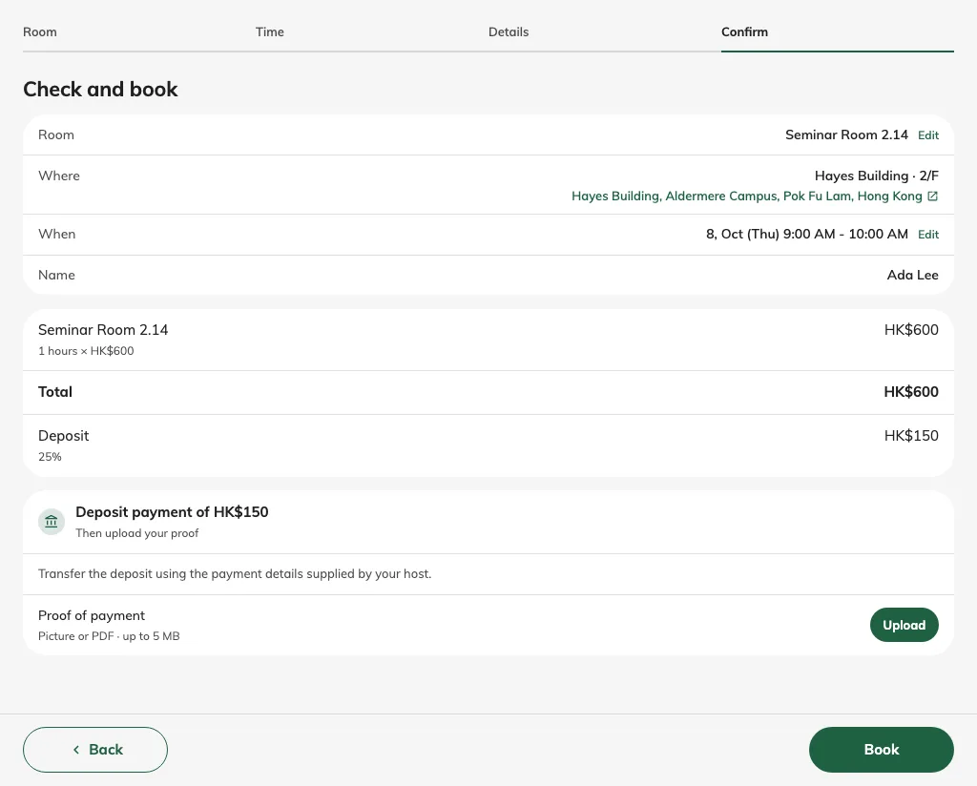Screen dimensions: 977x786
Task: Click the Book button
Action: coord(881,750)
